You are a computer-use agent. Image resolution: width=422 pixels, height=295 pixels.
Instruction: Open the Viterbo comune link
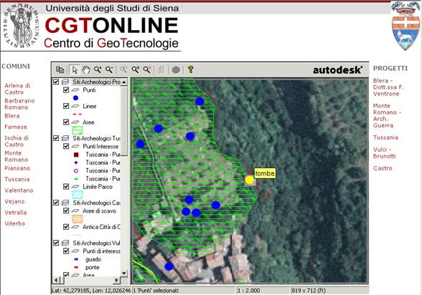(x=15, y=223)
